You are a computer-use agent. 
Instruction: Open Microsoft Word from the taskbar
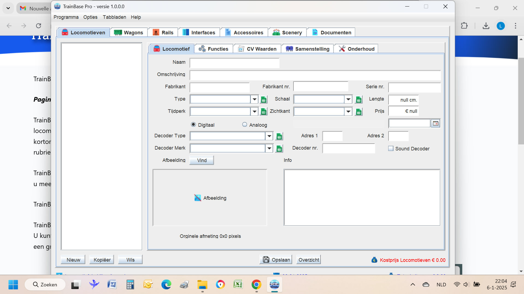pos(112,284)
